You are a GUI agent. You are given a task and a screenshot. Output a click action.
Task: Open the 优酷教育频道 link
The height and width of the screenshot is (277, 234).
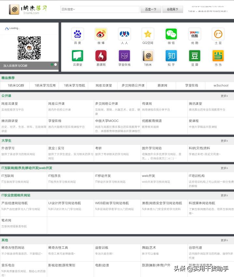click(152, 121)
